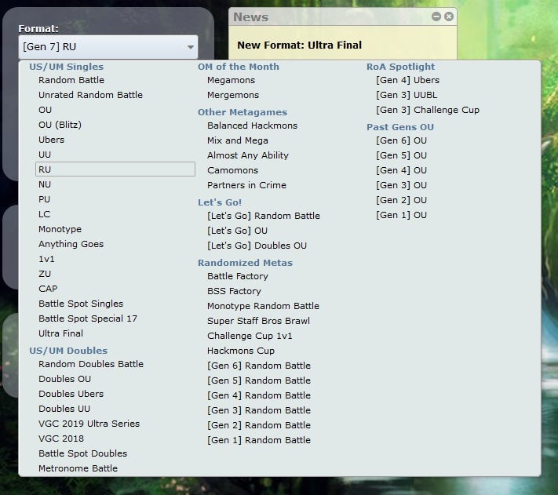
Task: Choose Metronome Battle format
Action: click(78, 468)
